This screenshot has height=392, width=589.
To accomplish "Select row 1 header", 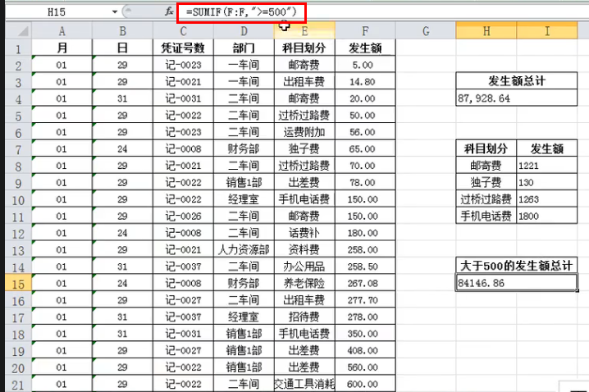I will pyautogui.click(x=16, y=48).
